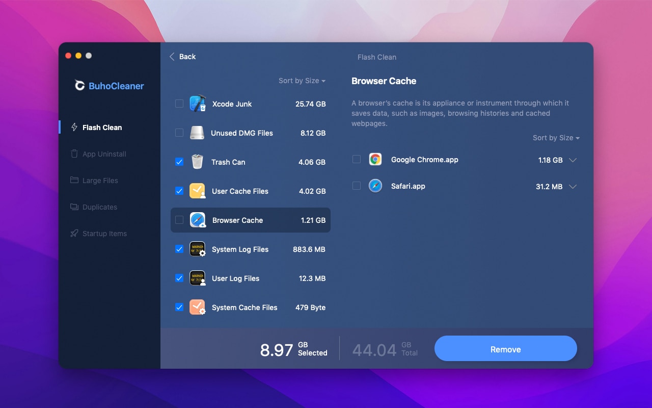
Task: Click the Safari app compass icon
Action: (375, 186)
